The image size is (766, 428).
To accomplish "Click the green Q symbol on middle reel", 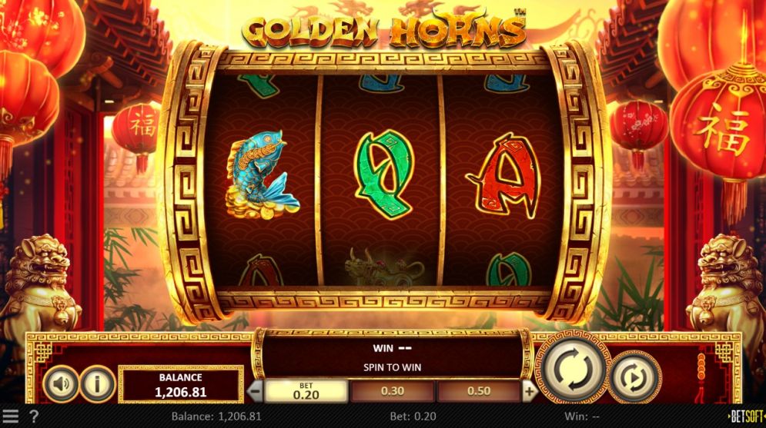I will (x=384, y=174).
